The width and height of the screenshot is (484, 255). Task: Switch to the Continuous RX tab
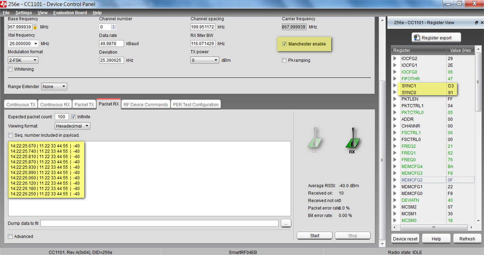click(55, 105)
